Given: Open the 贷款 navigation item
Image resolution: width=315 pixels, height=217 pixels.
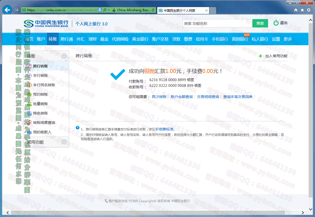Looking at the screenshot, I should [x=176, y=39].
